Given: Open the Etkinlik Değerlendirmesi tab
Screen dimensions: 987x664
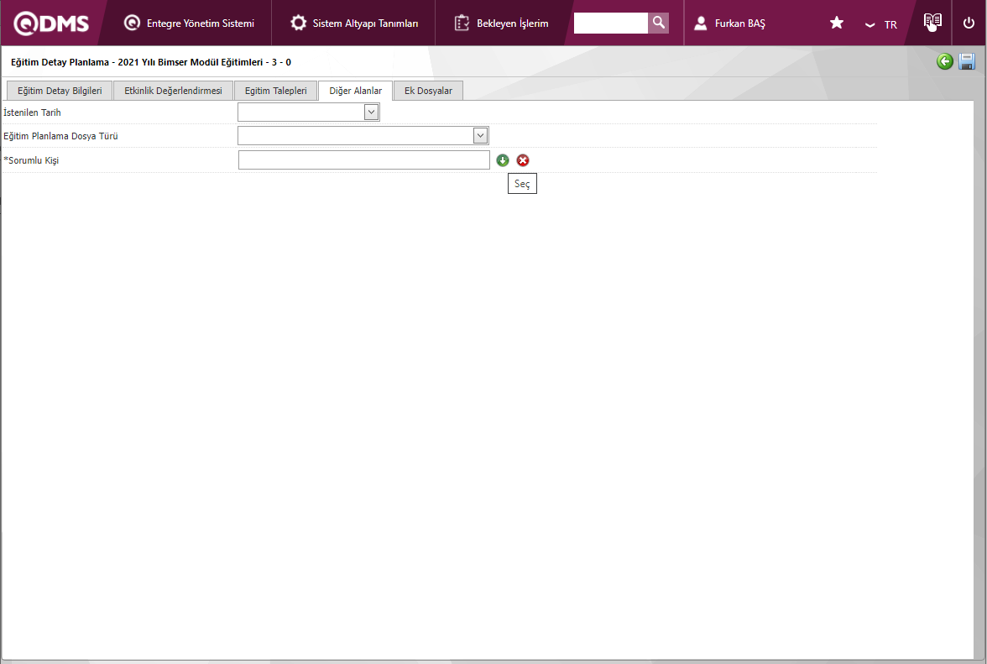Looking at the screenshot, I should [x=173, y=91].
